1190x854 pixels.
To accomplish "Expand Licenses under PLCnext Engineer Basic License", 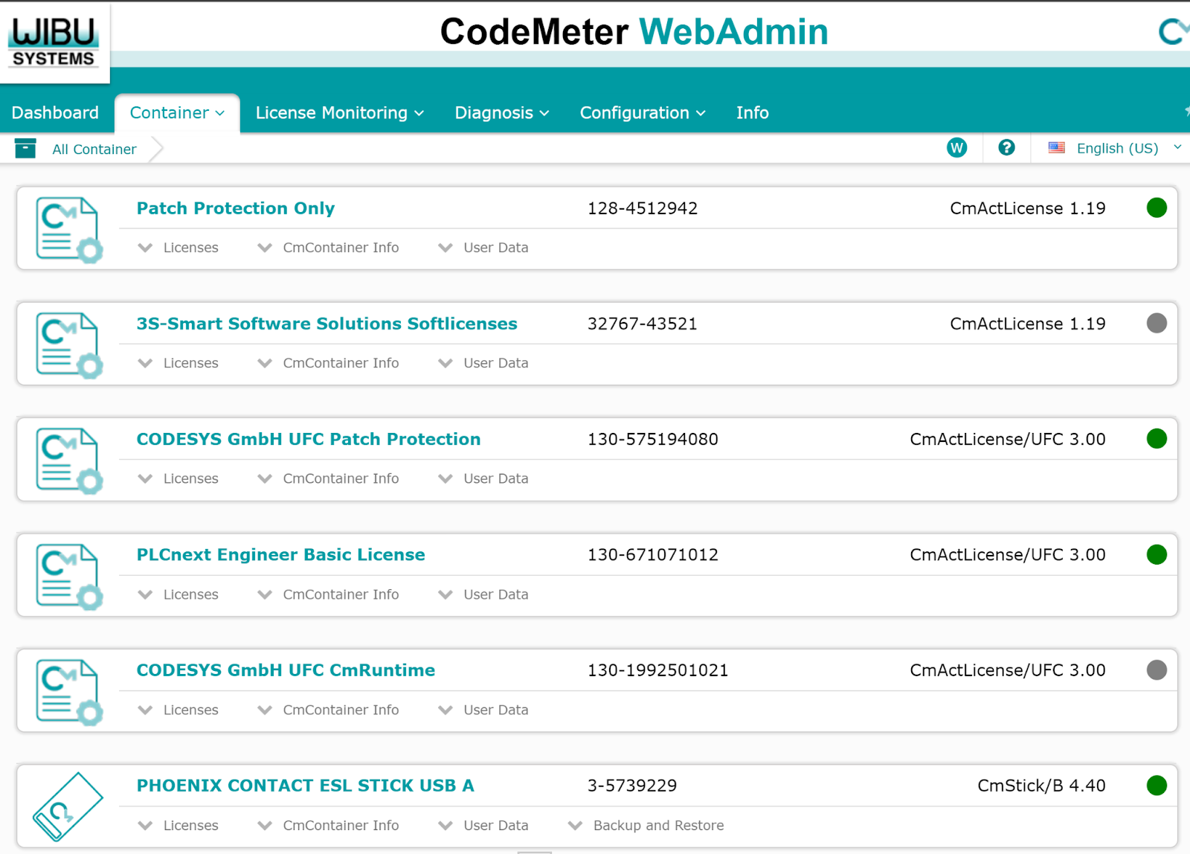I will click(x=178, y=594).
